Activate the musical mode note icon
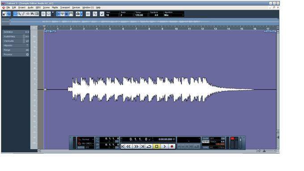The height and width of the screenshot is (171, 304). pos(102,14)
